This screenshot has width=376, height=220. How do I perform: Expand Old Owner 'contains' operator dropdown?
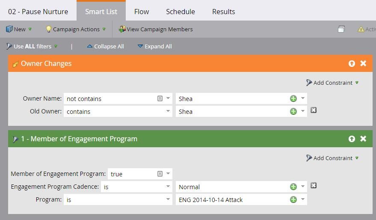168,111
